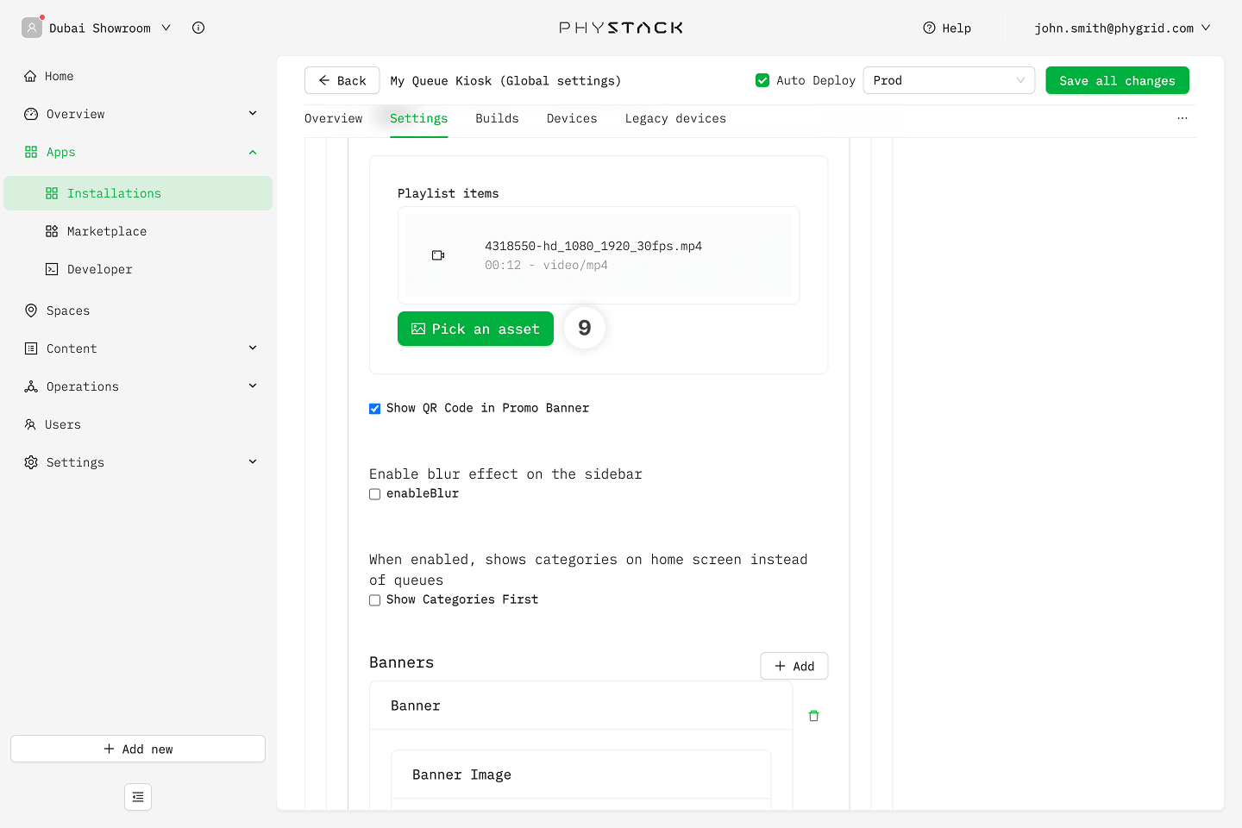Click Save all changes button

pos(1117,80)
